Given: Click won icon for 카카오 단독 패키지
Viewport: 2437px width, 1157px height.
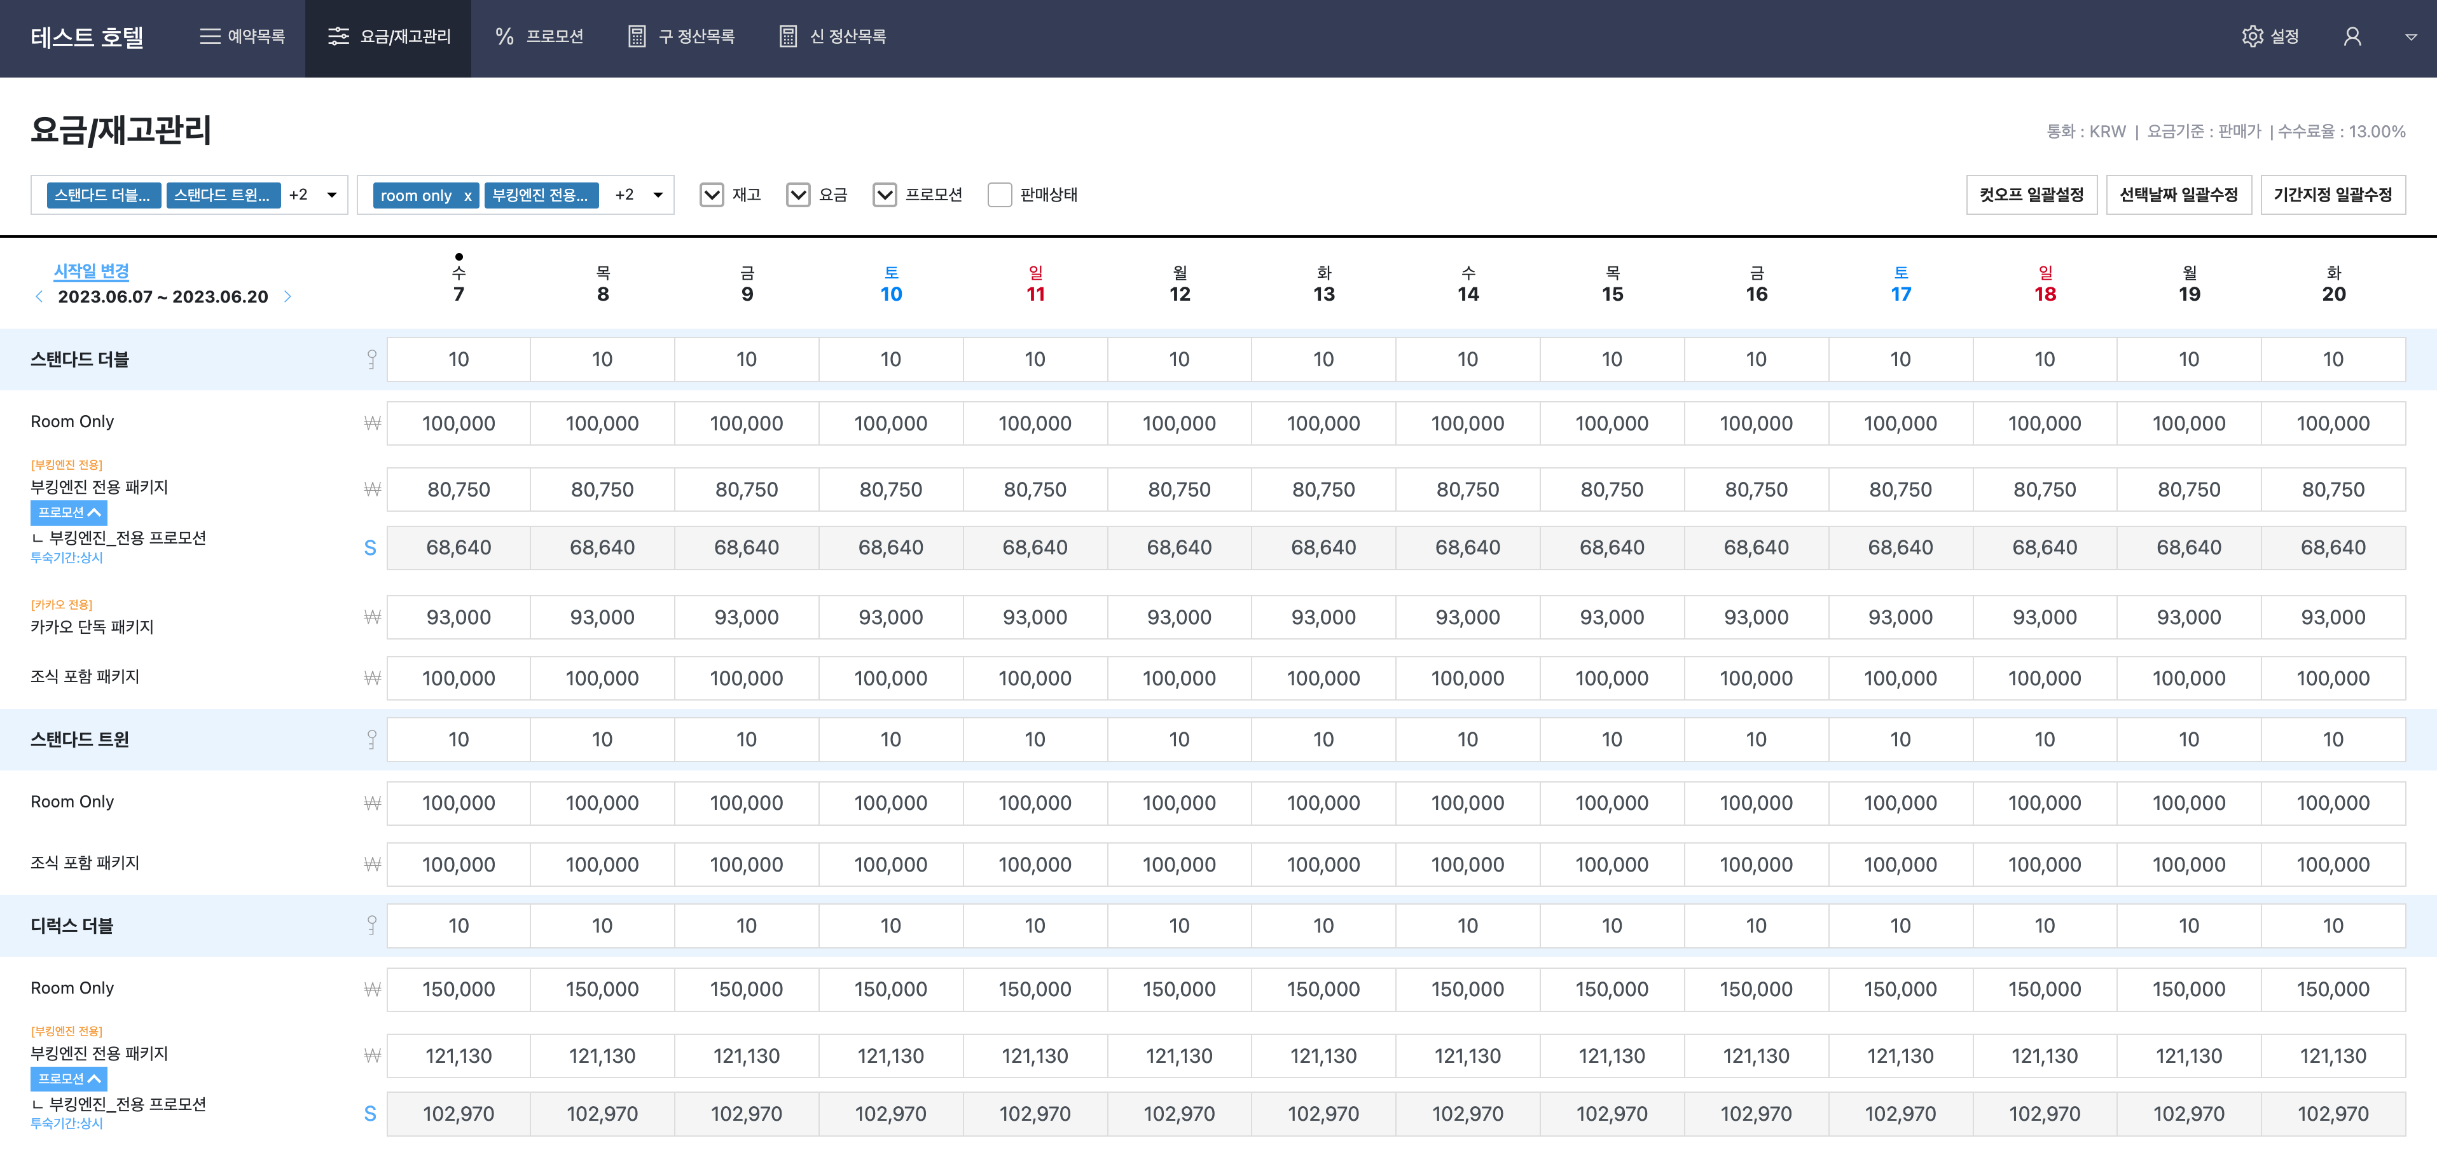Looking at the screenshot, I should tap(372, 617).
